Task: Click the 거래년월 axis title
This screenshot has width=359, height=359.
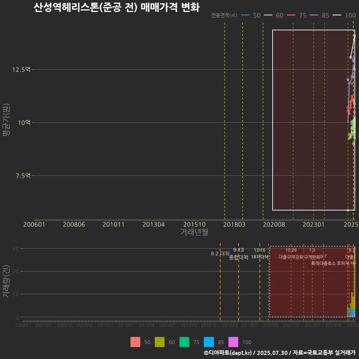Action: point(194,232)
